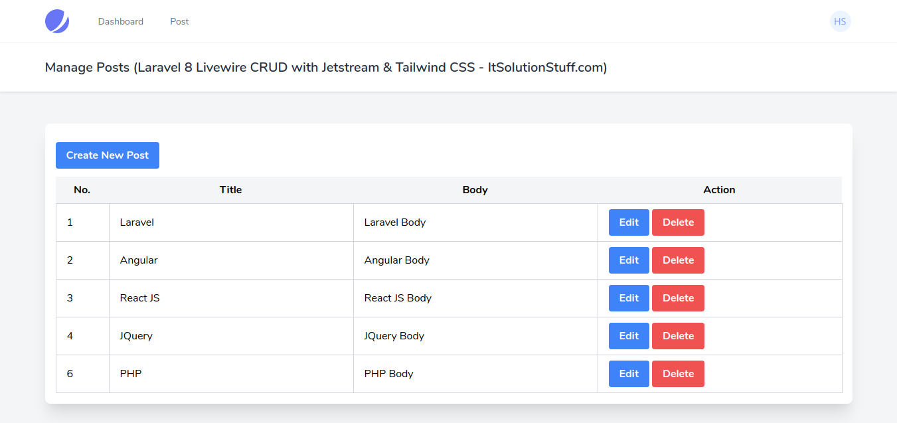Edit the PHP post
Screen dimensions: 897x423
(628, 373)
